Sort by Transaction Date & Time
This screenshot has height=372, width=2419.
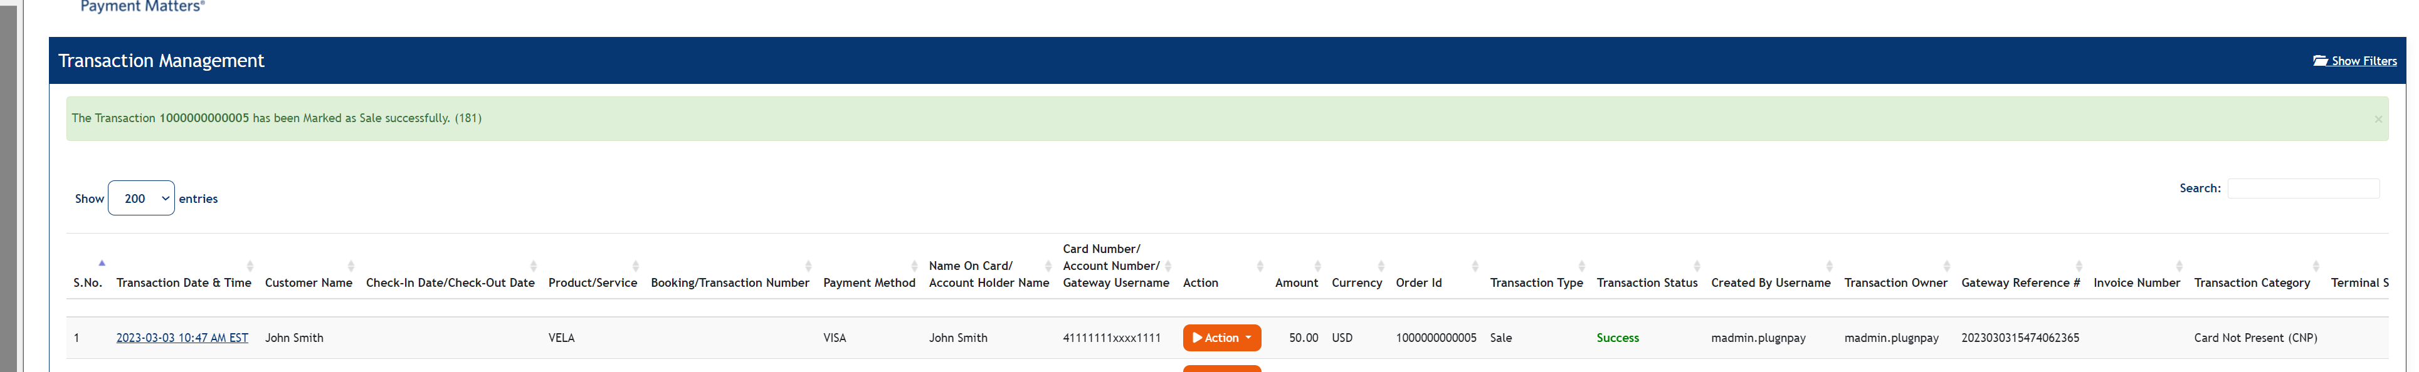tap(183, 282)
